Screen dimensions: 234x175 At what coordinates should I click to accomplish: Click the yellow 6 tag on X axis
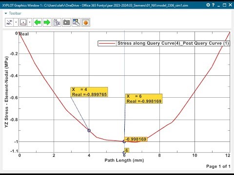[x=127, y=150]
